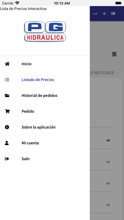Open Listado de Precios

pyautogui.click(x=45, y=80)
